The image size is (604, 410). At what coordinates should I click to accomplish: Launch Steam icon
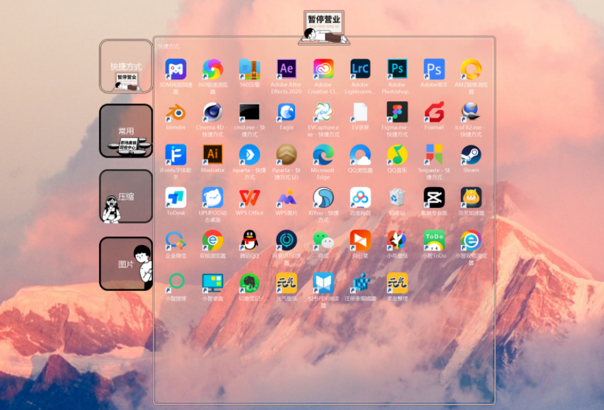pos(471,154)
